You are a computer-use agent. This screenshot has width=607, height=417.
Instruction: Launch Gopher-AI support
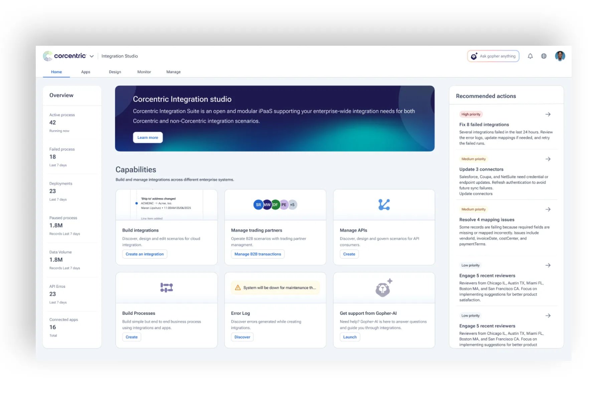(x=350, y=337)
